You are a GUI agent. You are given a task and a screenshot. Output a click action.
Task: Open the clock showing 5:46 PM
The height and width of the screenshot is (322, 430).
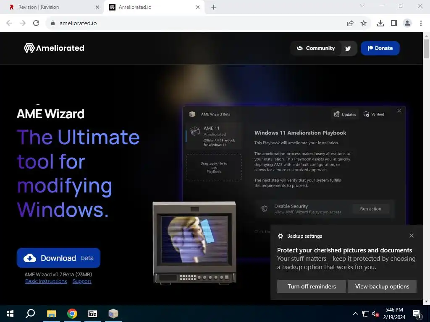coord(394,314)
